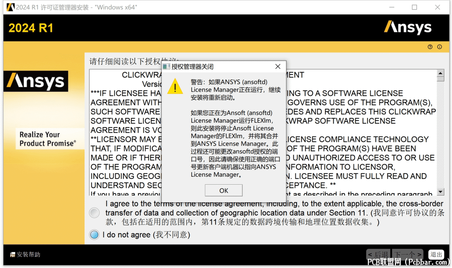The image size is (452, 268).
Task: Click the yellow warning triangle in the dialog
Action: (x=175, y=87)
